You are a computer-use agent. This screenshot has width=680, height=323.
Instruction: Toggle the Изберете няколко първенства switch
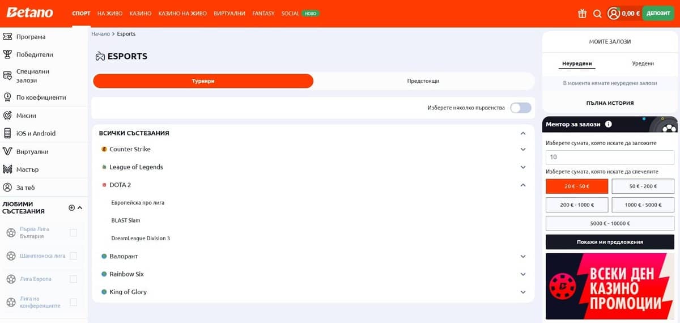[x=521, y=108]
